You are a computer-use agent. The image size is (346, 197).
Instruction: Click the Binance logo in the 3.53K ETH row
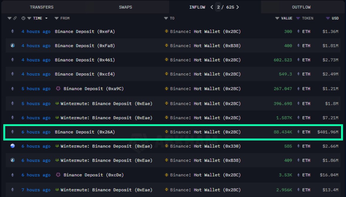(x=167, y=174)
